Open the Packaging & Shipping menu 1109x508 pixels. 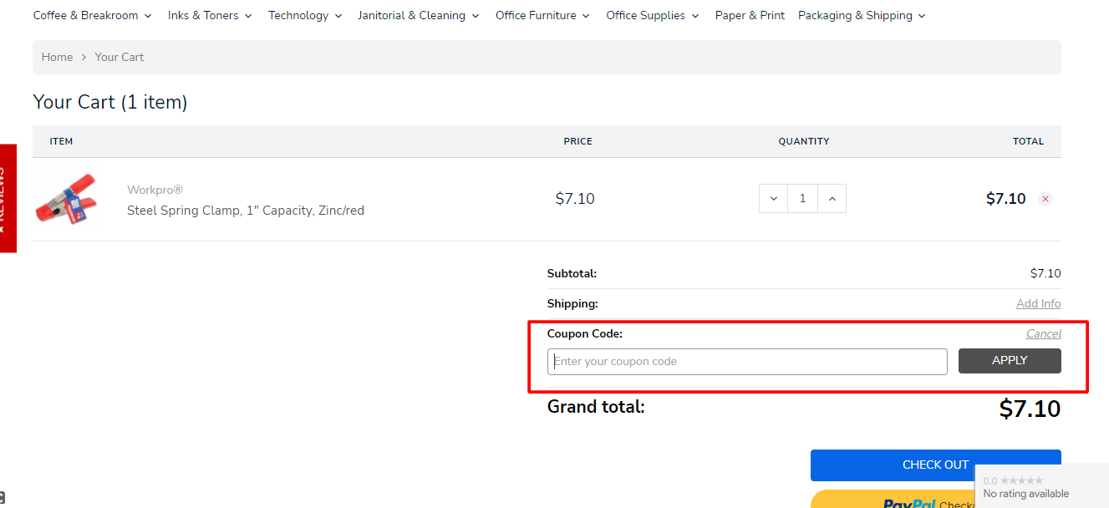pos(862,15)
